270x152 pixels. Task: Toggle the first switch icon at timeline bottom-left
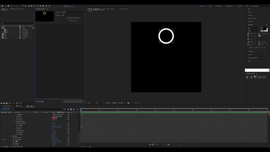[x=1, y=147]
